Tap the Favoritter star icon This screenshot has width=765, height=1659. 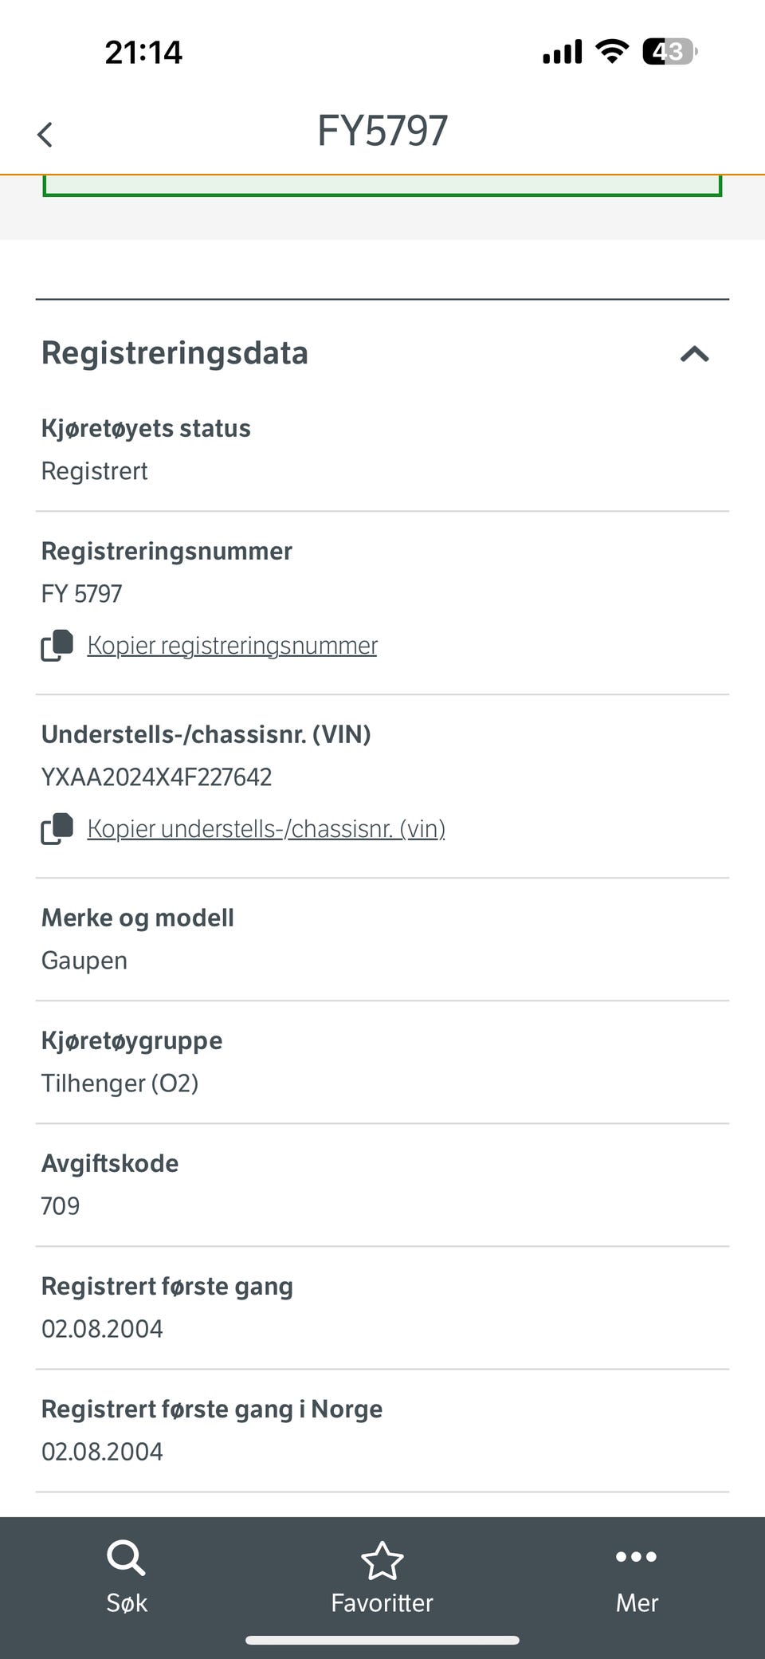(382, 1560)
